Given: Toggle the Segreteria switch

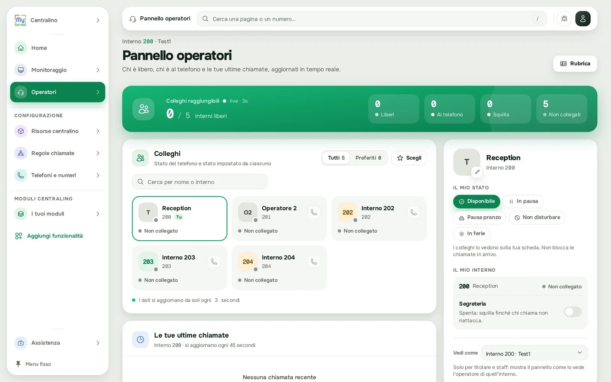Looking at the screenshot, I should pyautogui.click(x=573, y=312).
